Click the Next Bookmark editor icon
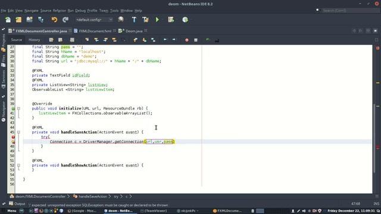Image resolution: width=381 pixels, height=214 pixels. click(144, 40)
